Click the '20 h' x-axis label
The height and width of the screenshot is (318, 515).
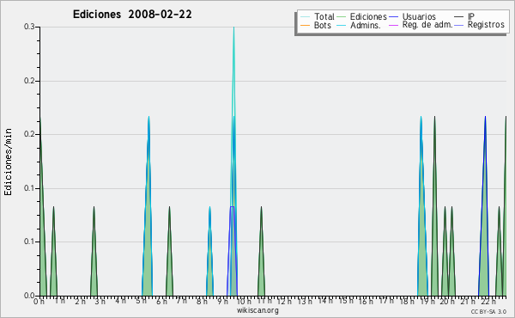tap(448, 302)
